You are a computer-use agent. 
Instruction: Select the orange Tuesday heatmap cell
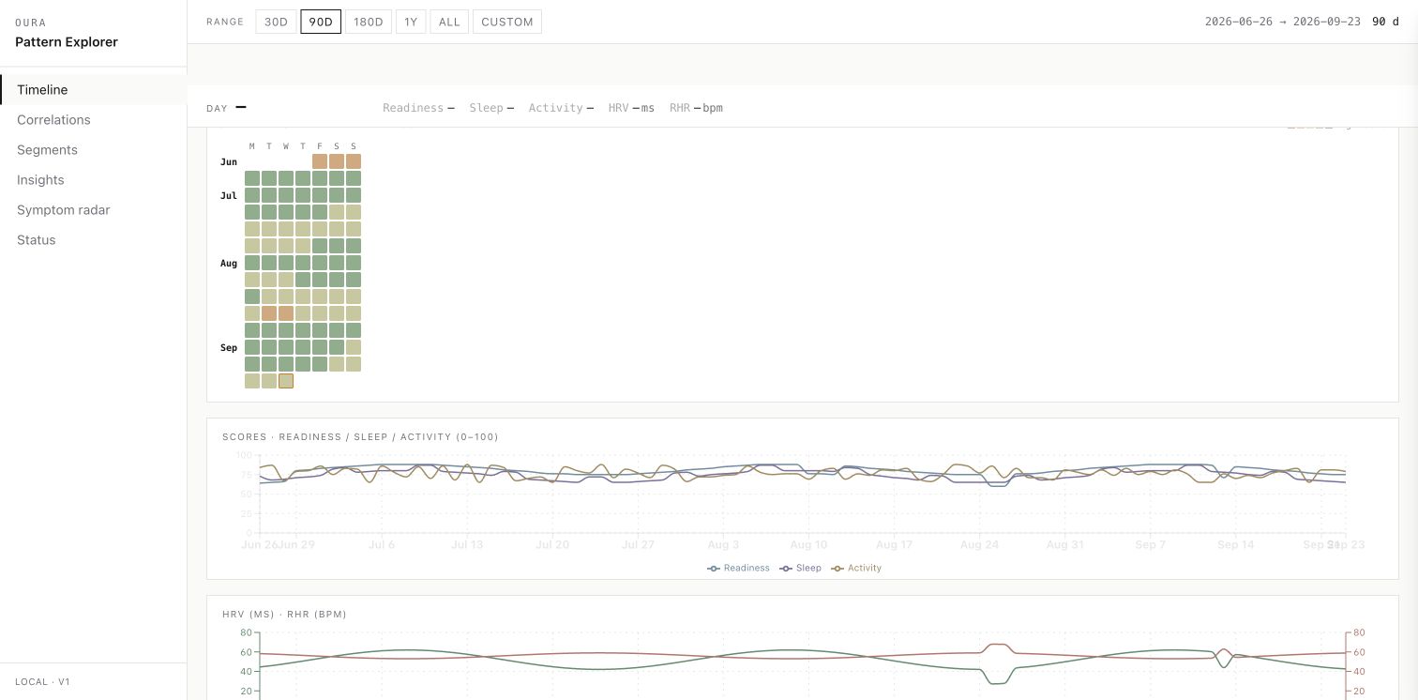[269, 313]
